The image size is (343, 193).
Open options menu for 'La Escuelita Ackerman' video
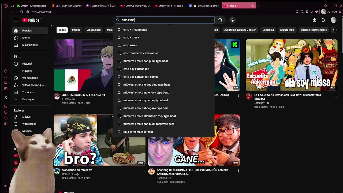(336, 95)
